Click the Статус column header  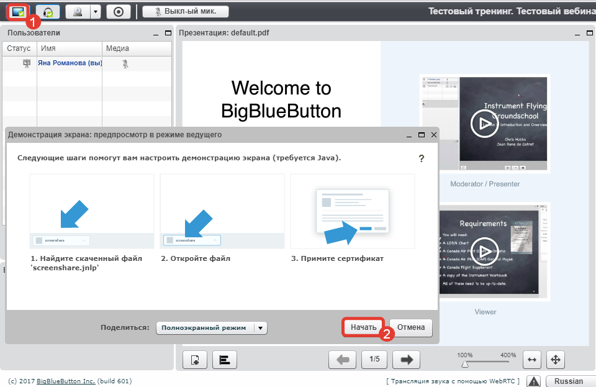tap(19, 48)
